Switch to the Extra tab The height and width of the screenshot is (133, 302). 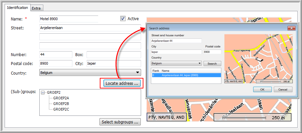coord(36,8)
